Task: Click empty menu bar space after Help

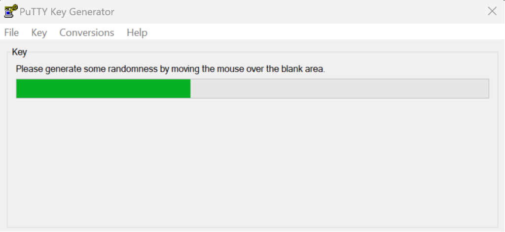Action: click(x=325, y=32)
